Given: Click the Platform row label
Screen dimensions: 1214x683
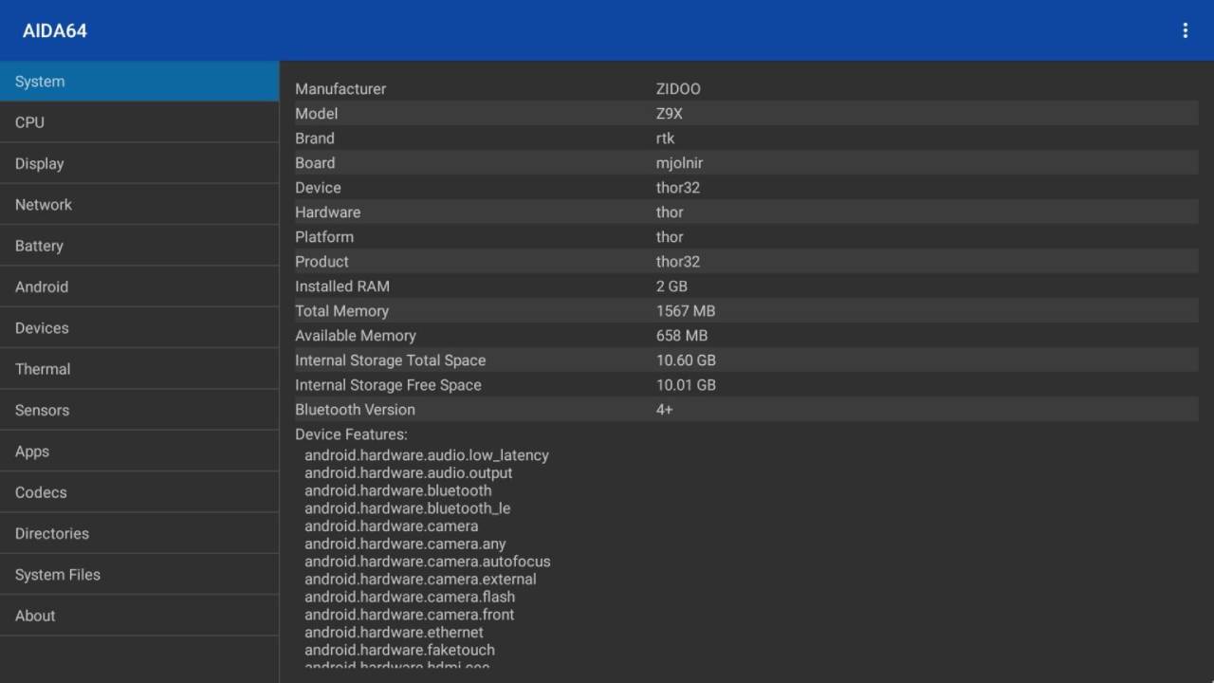Looking at the screenshot, I should point(324,237).
